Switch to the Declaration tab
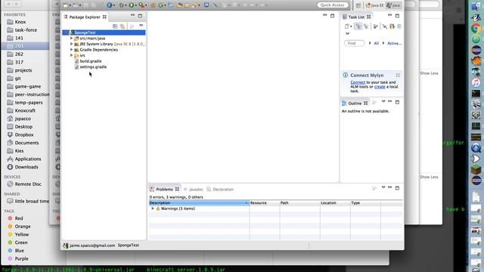Image resolution: width=484 pixels, height=272 pixels. pyautogui.click(x=220, y=189)
